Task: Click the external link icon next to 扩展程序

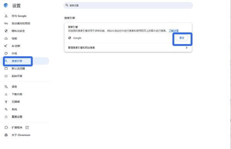Action: tap(27, 127)
